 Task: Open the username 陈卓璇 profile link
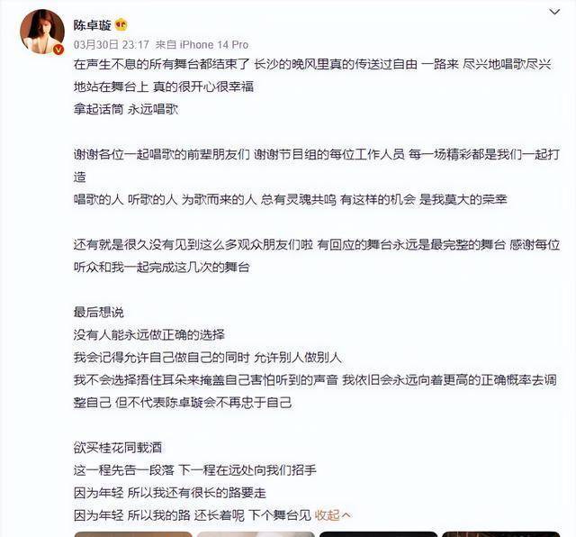coord(92,25)
